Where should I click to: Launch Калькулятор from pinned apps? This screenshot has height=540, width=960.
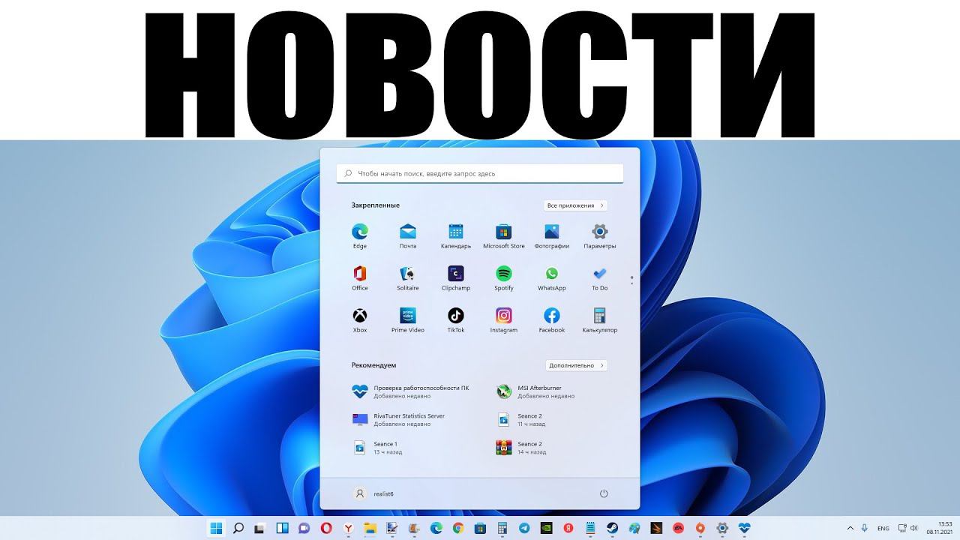pyautogui.click(x=600, y=319)
